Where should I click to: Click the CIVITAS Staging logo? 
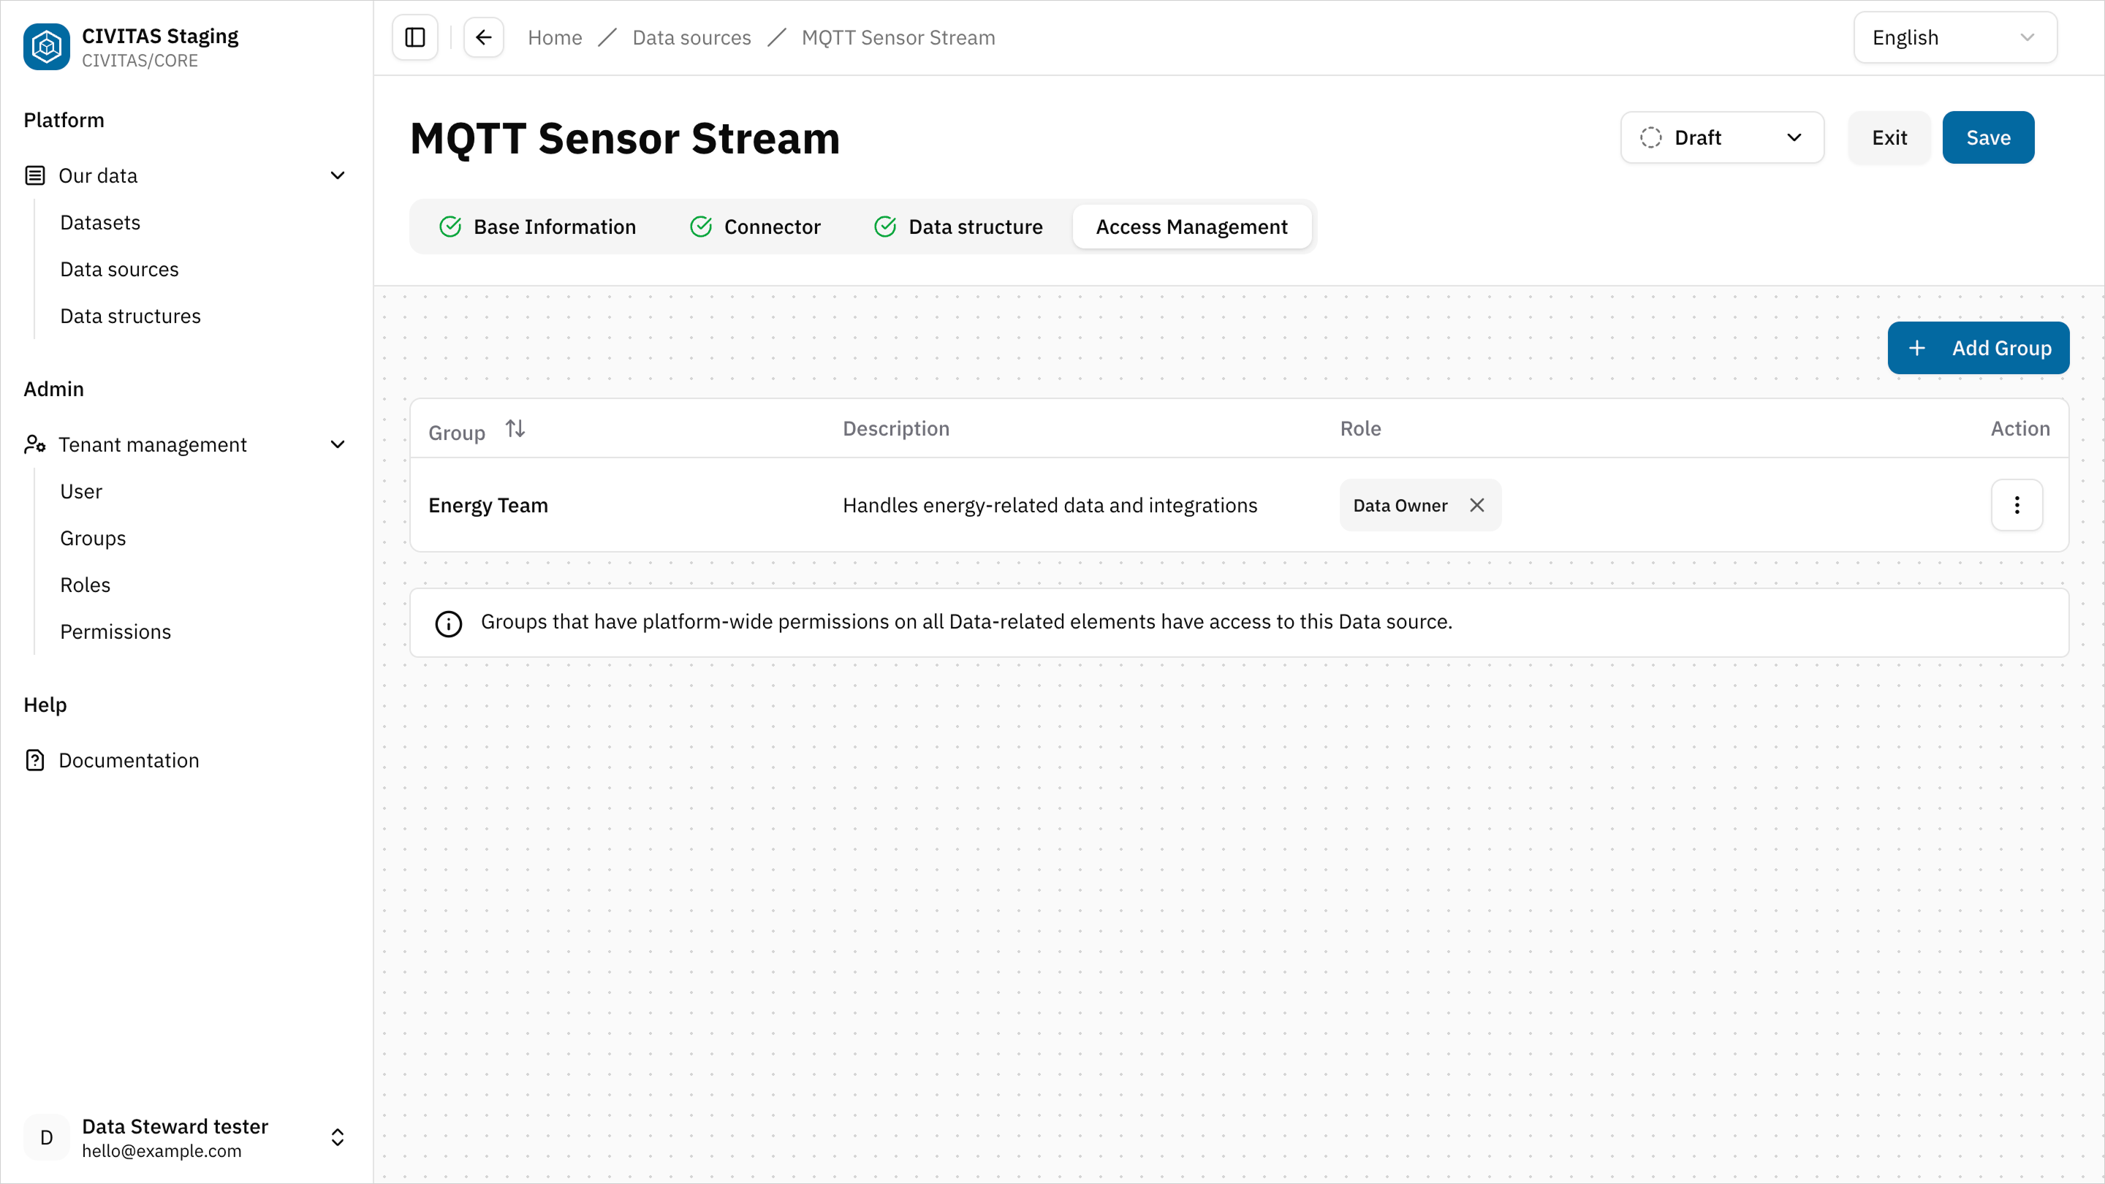coord(46,47)
